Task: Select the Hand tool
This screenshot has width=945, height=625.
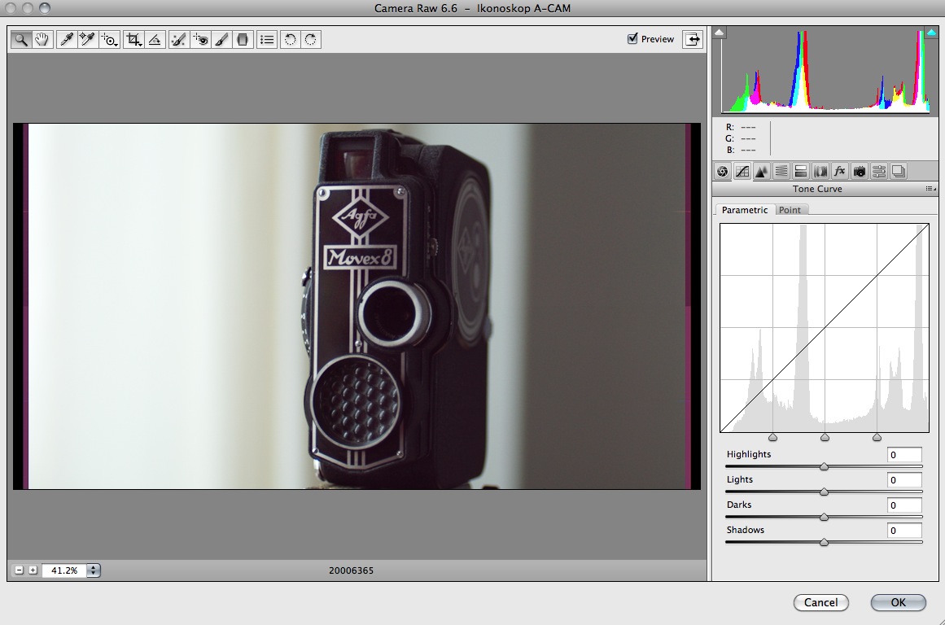Action: coord(42,39)
